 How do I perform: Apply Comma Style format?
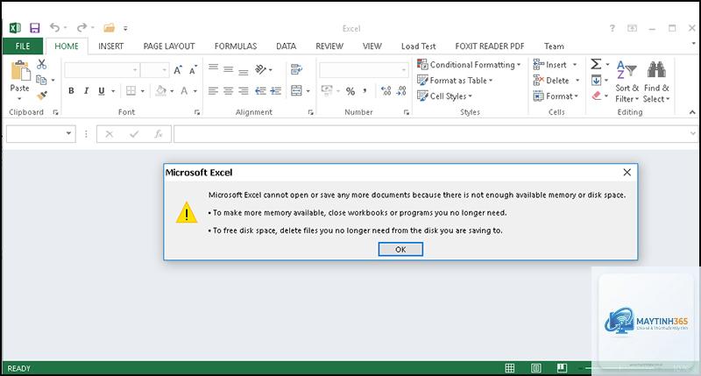365,91
